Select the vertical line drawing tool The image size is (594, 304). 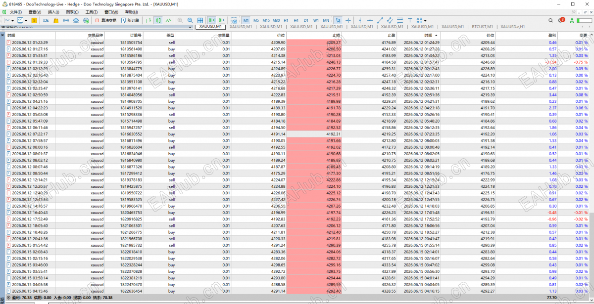pos(360,20)
